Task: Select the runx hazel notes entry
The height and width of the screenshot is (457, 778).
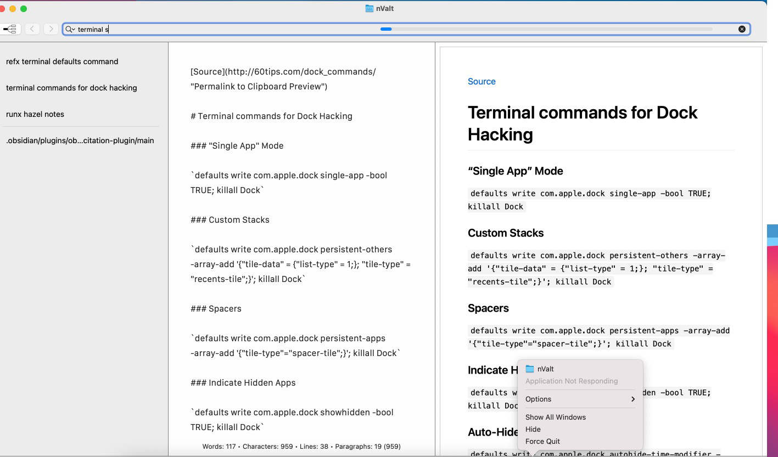Action: click(35, 114)
